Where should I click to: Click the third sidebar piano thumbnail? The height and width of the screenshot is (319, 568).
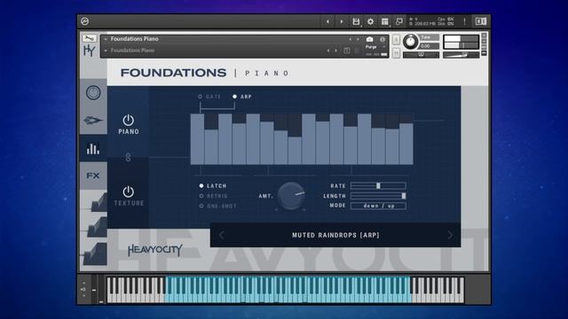coord(95,253)
